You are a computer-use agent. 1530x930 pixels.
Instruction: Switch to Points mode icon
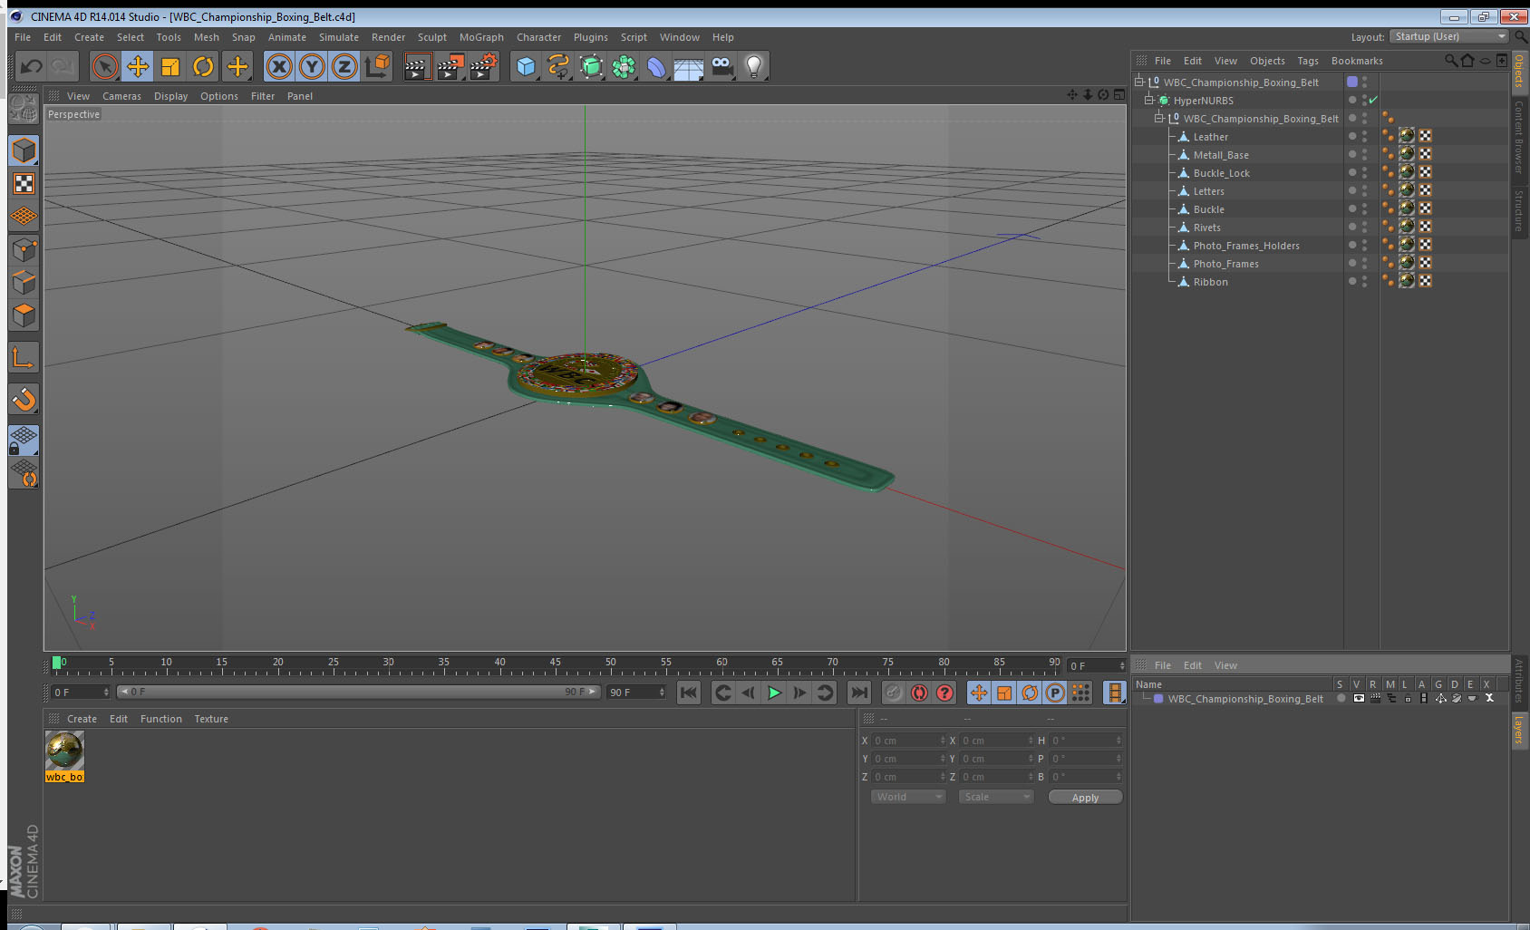tap(24, 250)
